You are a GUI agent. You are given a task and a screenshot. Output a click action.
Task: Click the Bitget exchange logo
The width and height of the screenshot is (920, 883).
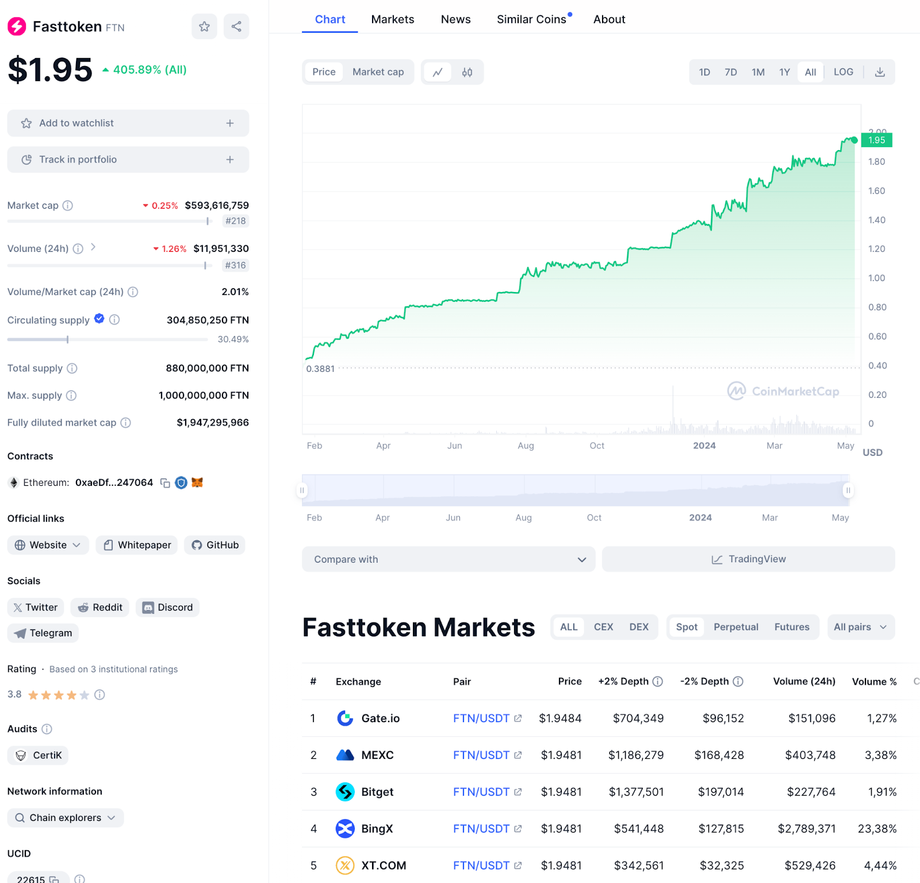coord(345,792)
